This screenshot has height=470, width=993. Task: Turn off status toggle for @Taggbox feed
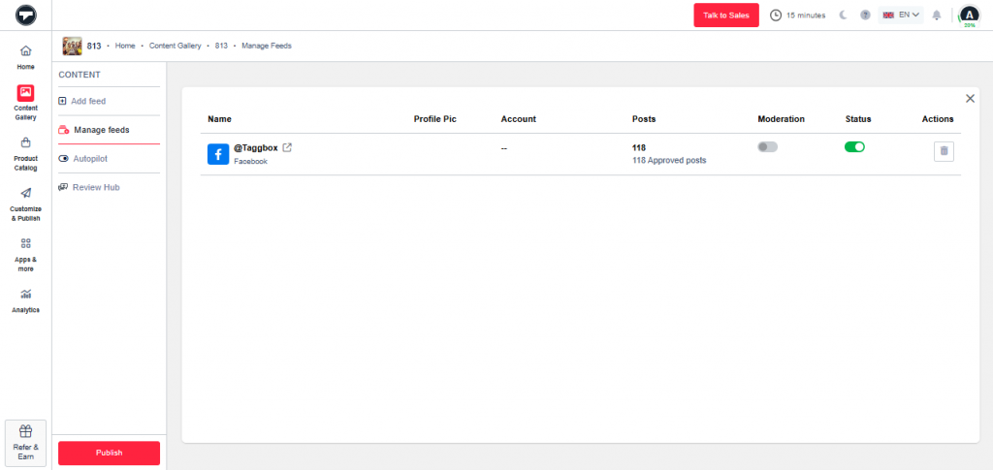(x=854, y=146)
